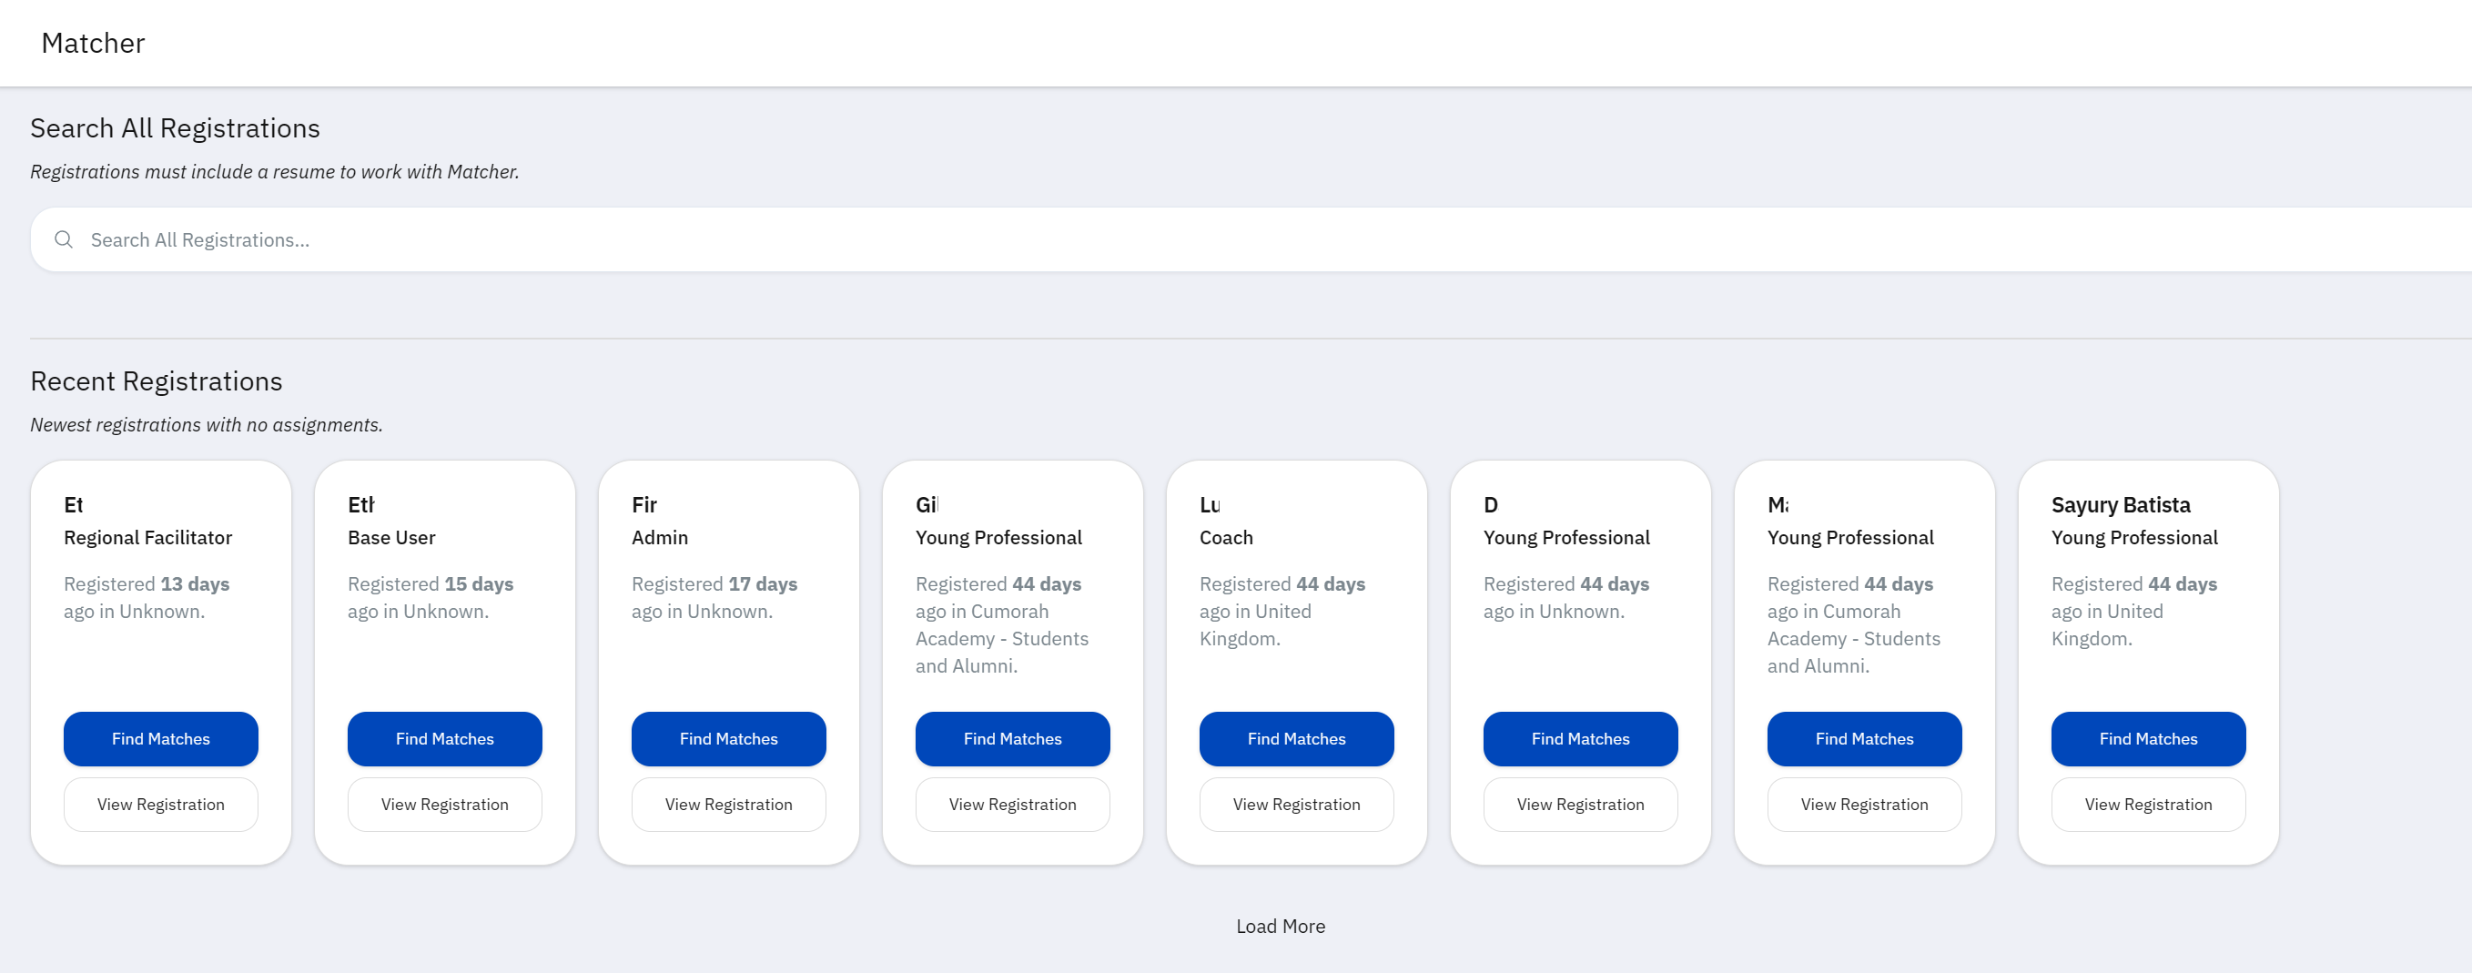View registration of the Regional Facilitator
Image resolution: width=2472 pixels, height=973 pixels.
pos(159,804)
